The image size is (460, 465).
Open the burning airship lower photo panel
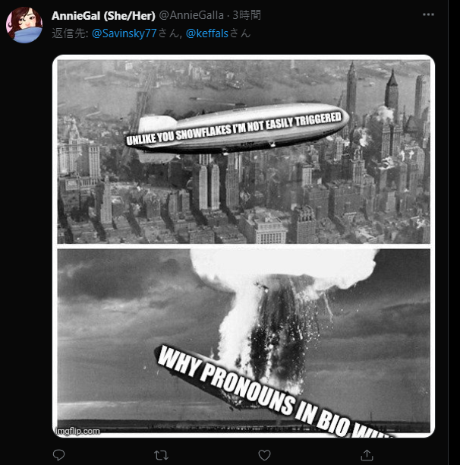coord(244,341)
